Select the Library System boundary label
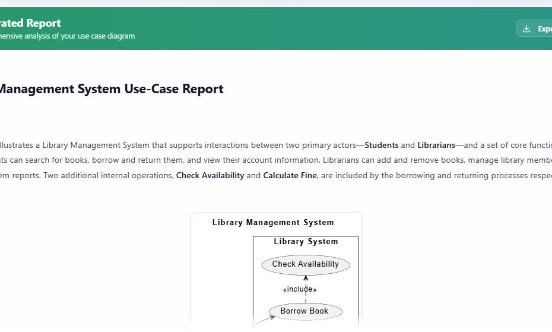 (306, 242)
